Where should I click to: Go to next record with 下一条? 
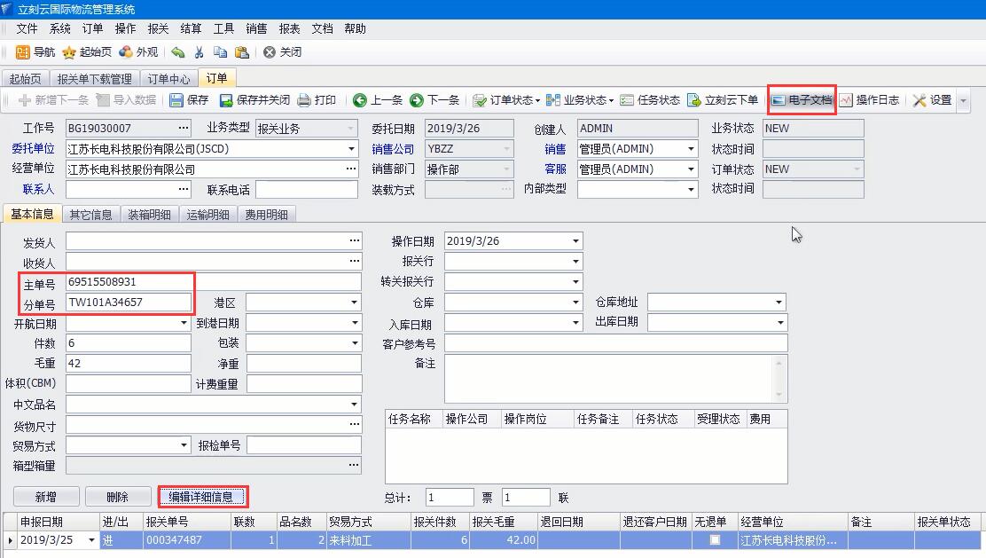434,100
